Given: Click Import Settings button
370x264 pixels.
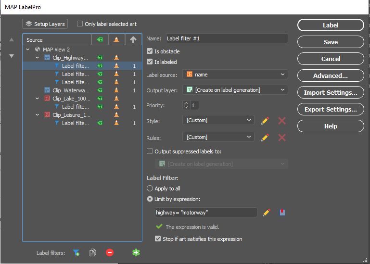Looking at the screenshot, I should pyautogui.click(x=331, y=92).
